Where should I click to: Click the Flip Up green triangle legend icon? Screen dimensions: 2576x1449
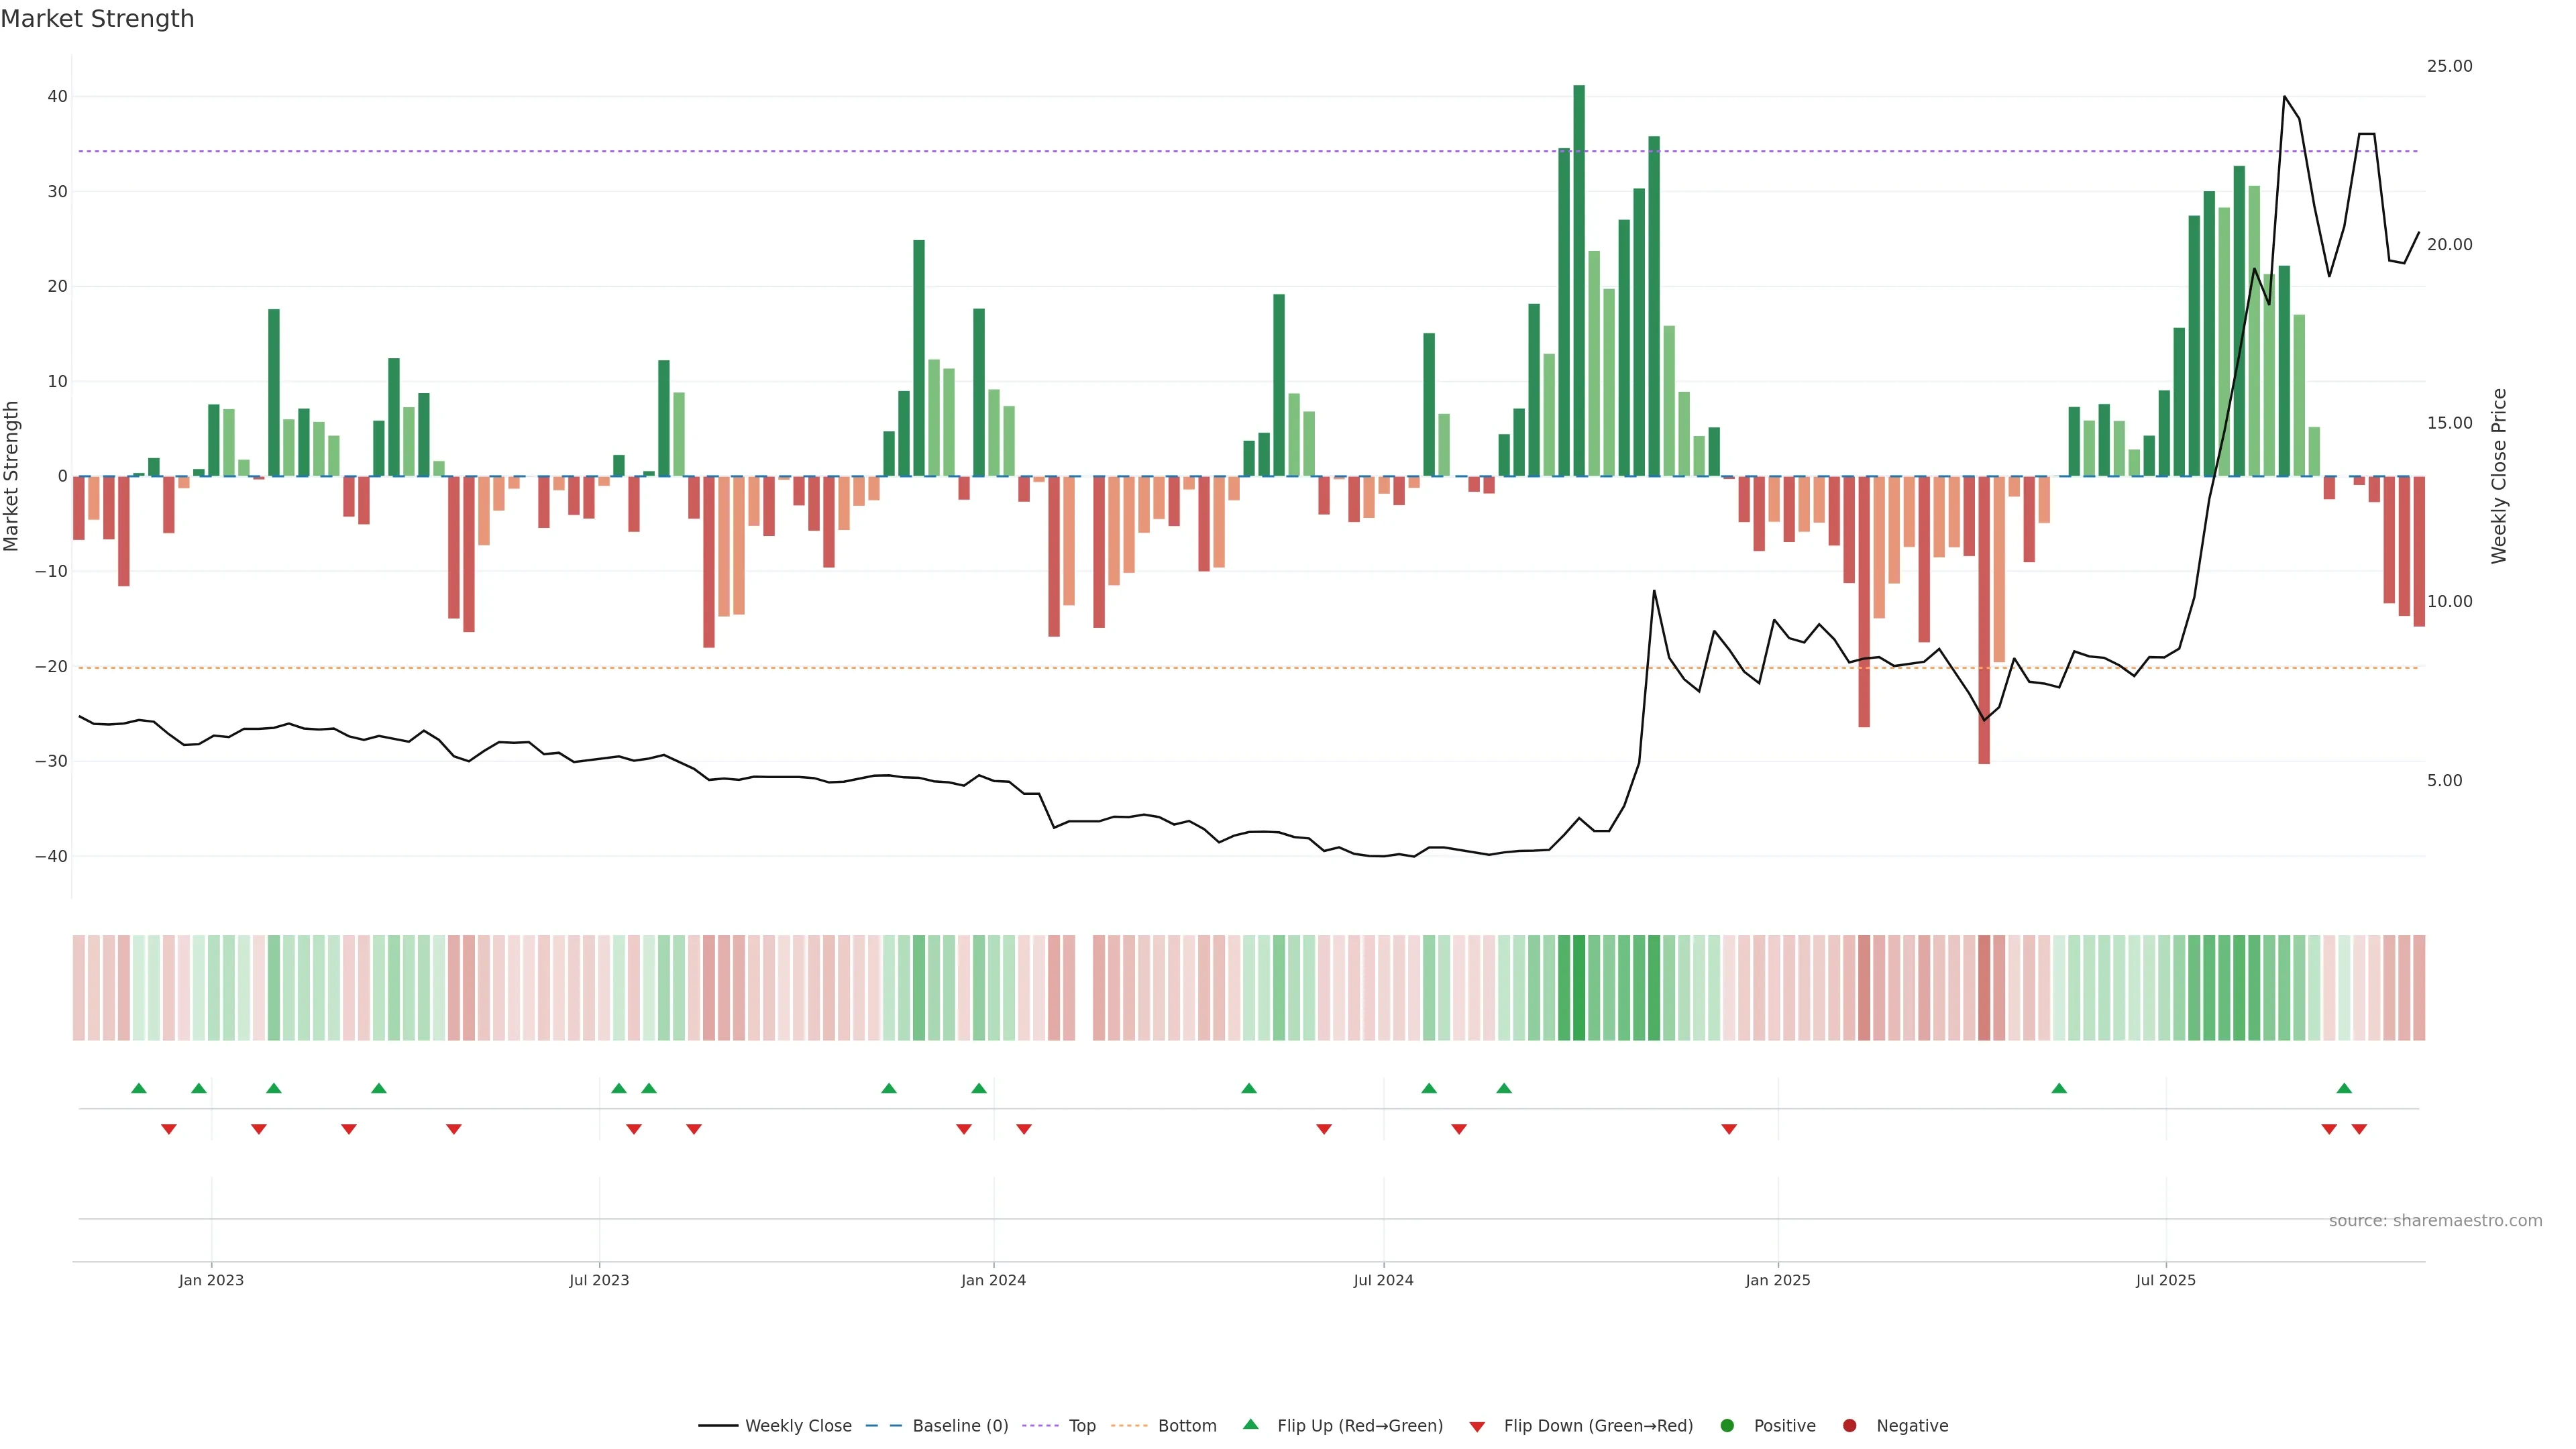point(1250,1424)
